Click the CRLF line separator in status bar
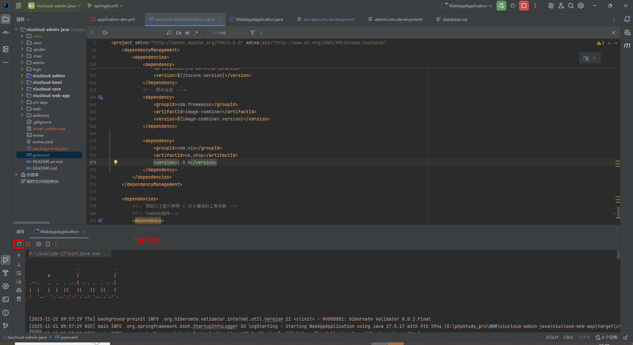The image size is (633, 345). coord(569,337)
